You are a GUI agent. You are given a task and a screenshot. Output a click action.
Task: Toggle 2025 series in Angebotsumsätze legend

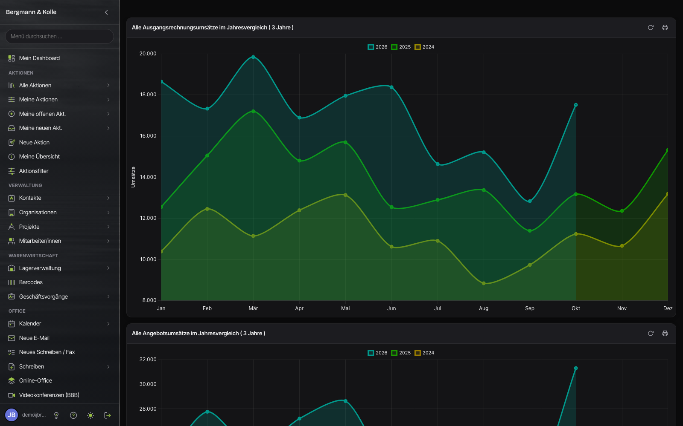pyautogui.click(x=401, y=353)
